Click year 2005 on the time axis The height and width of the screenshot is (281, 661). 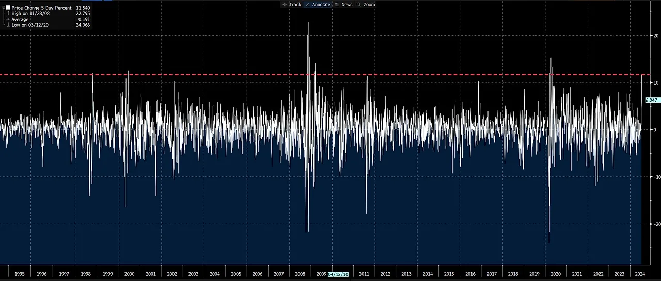235,274
